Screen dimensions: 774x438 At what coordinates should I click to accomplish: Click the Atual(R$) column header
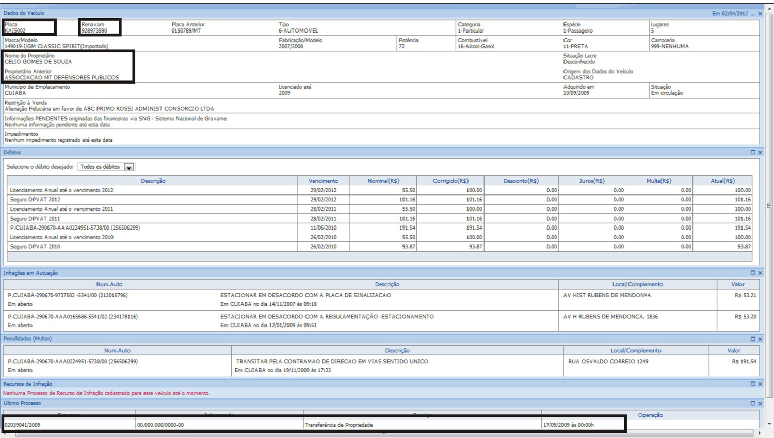(722, 181)
